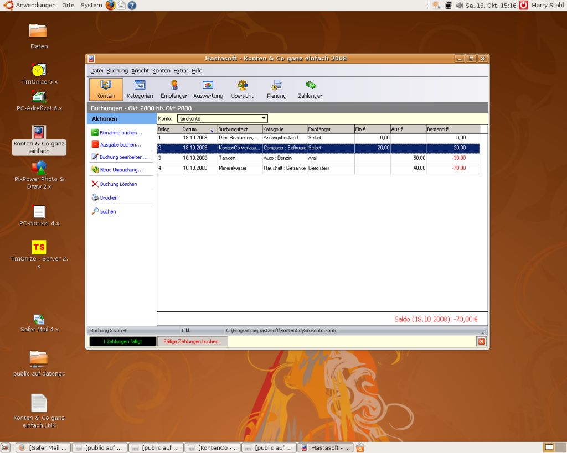Open the Buchung menu
The image size is (567, 453).
tap(117, 70)
